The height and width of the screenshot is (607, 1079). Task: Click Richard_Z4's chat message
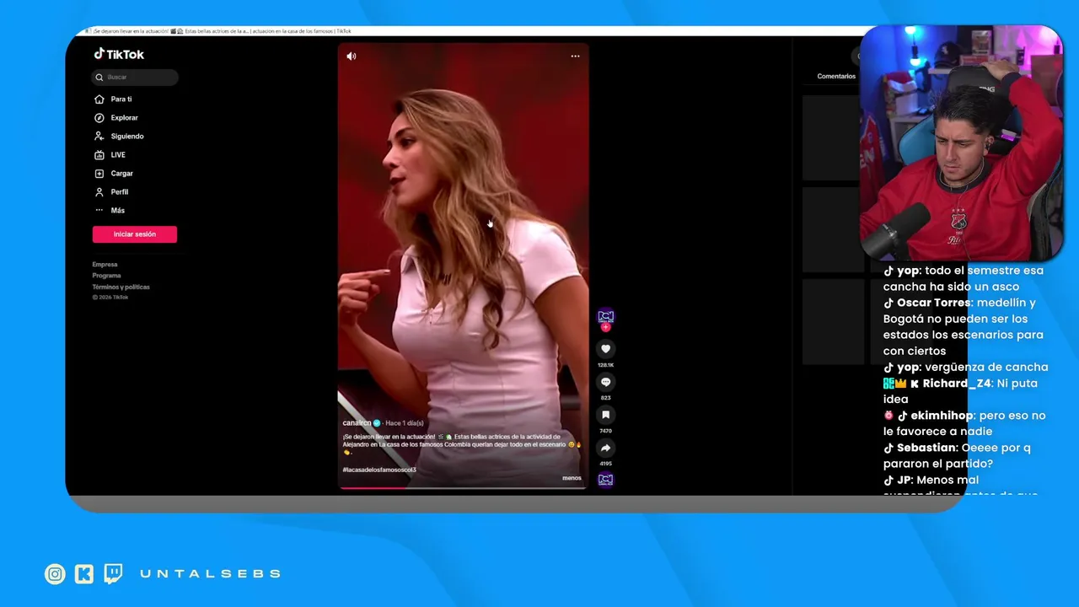pyautogui.click(x=960, y=391)
